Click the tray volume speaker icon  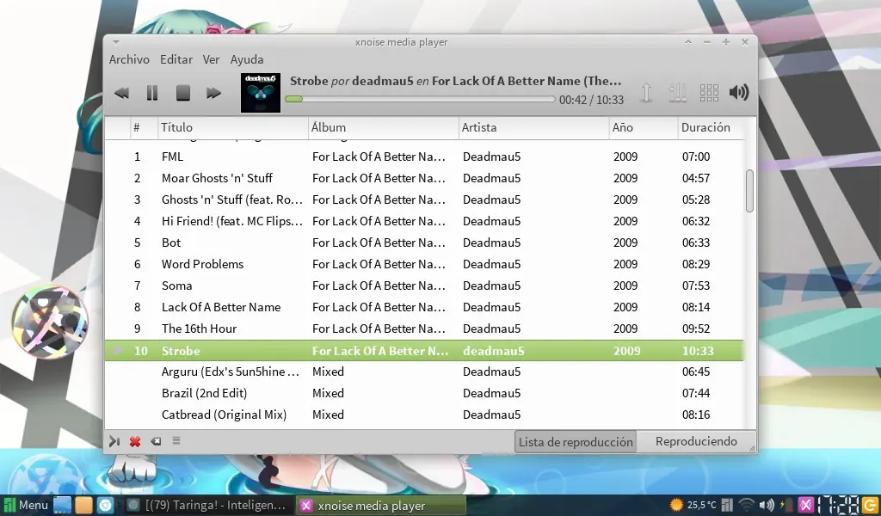pyautogui.click(x=767, y=506)
